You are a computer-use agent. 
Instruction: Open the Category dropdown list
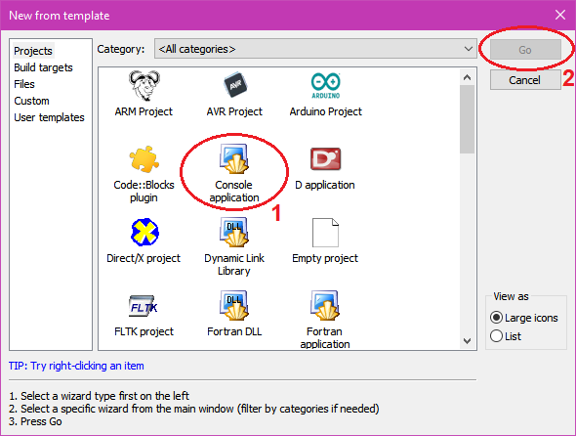click(x=315, y=49)
